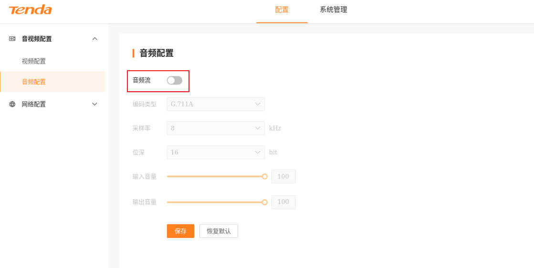The image size is (534, 268).
Task: Click the Tenda logo
Action: point(30,10)
